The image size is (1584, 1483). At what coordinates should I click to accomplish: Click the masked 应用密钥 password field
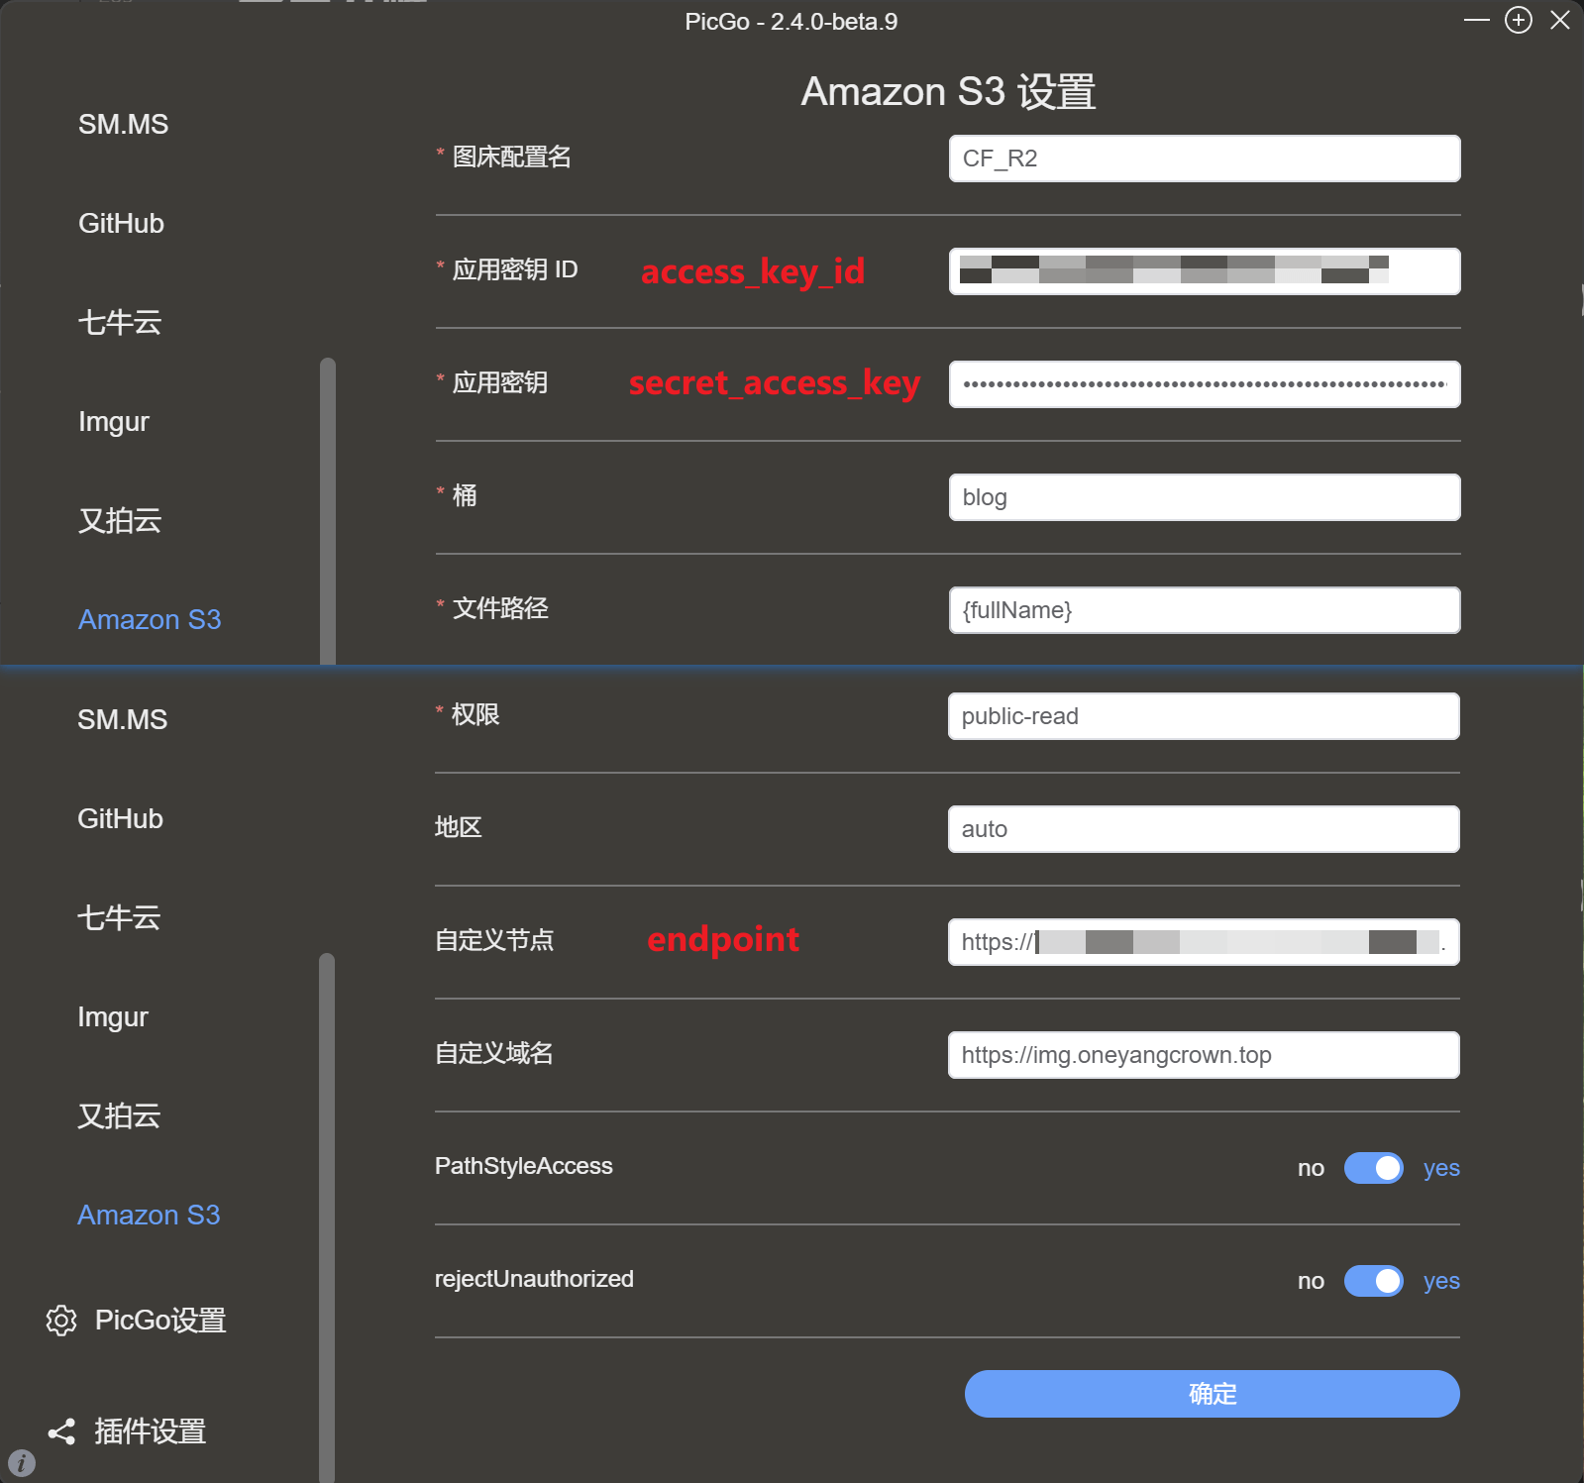coord(1204,384)
